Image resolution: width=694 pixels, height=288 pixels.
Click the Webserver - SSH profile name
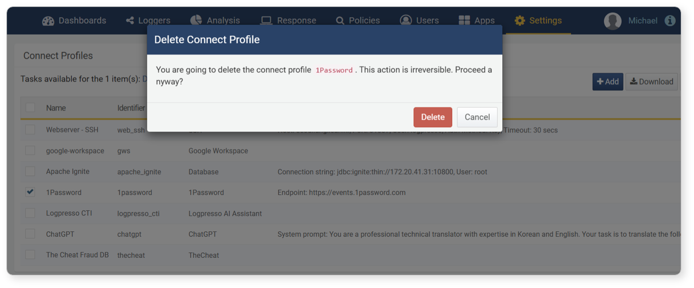pyautogui.click(x=72, y=130)
